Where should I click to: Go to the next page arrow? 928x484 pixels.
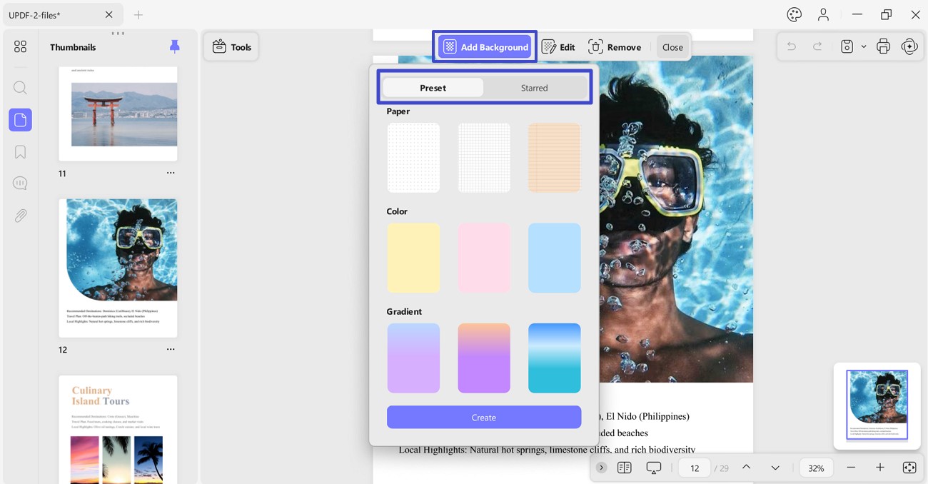point(775,468)
